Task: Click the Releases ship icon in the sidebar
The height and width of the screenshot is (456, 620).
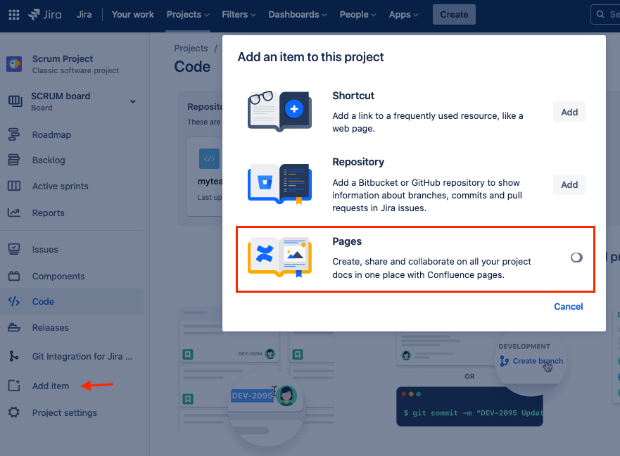Action: [14, 327]
